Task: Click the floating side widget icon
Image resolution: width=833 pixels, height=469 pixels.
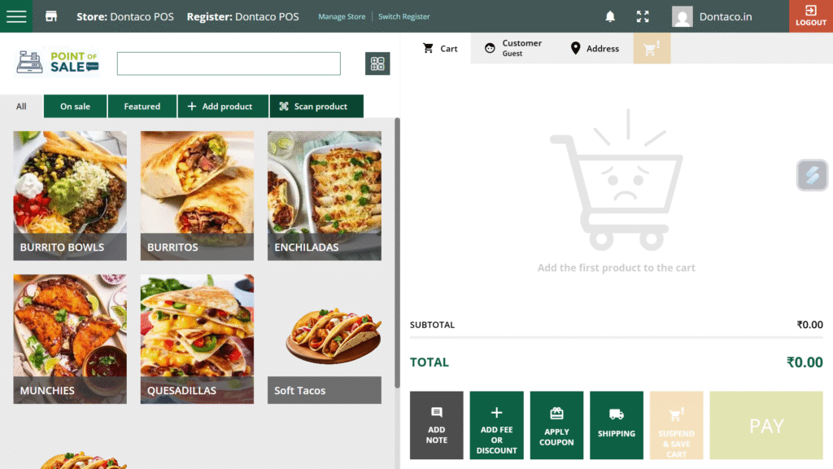Action: click(811, 175)
